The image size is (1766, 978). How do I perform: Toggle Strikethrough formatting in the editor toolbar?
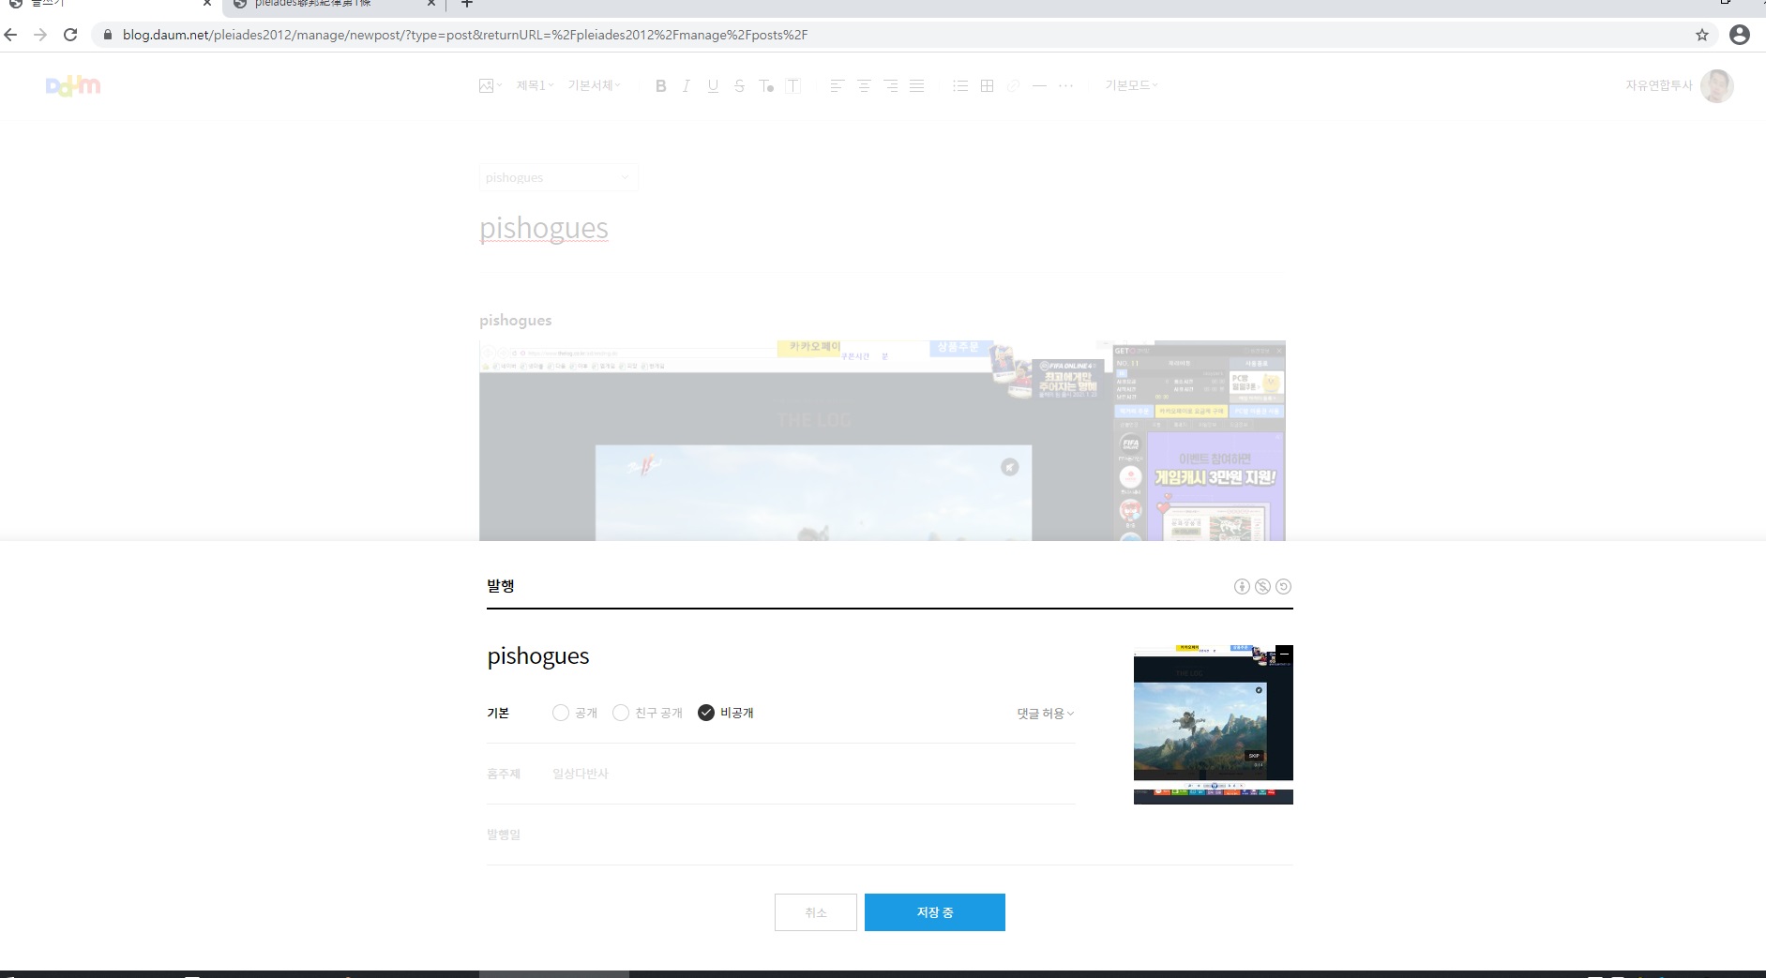click(x=739, y=85)
